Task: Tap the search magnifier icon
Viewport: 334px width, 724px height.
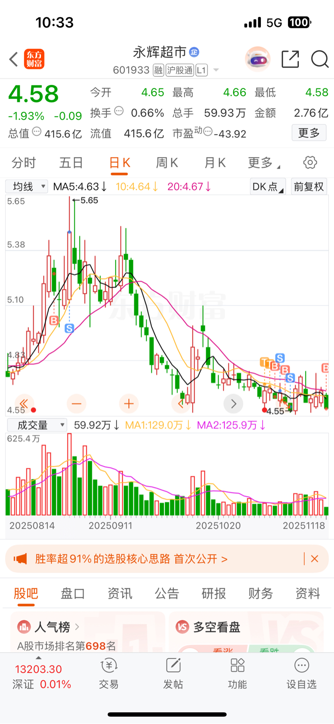Action: point(320,59)
